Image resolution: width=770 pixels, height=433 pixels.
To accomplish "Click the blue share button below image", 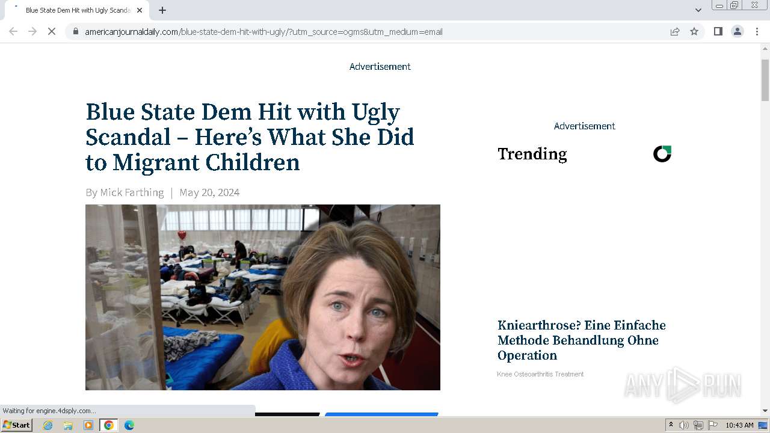I will pos(381,414).
